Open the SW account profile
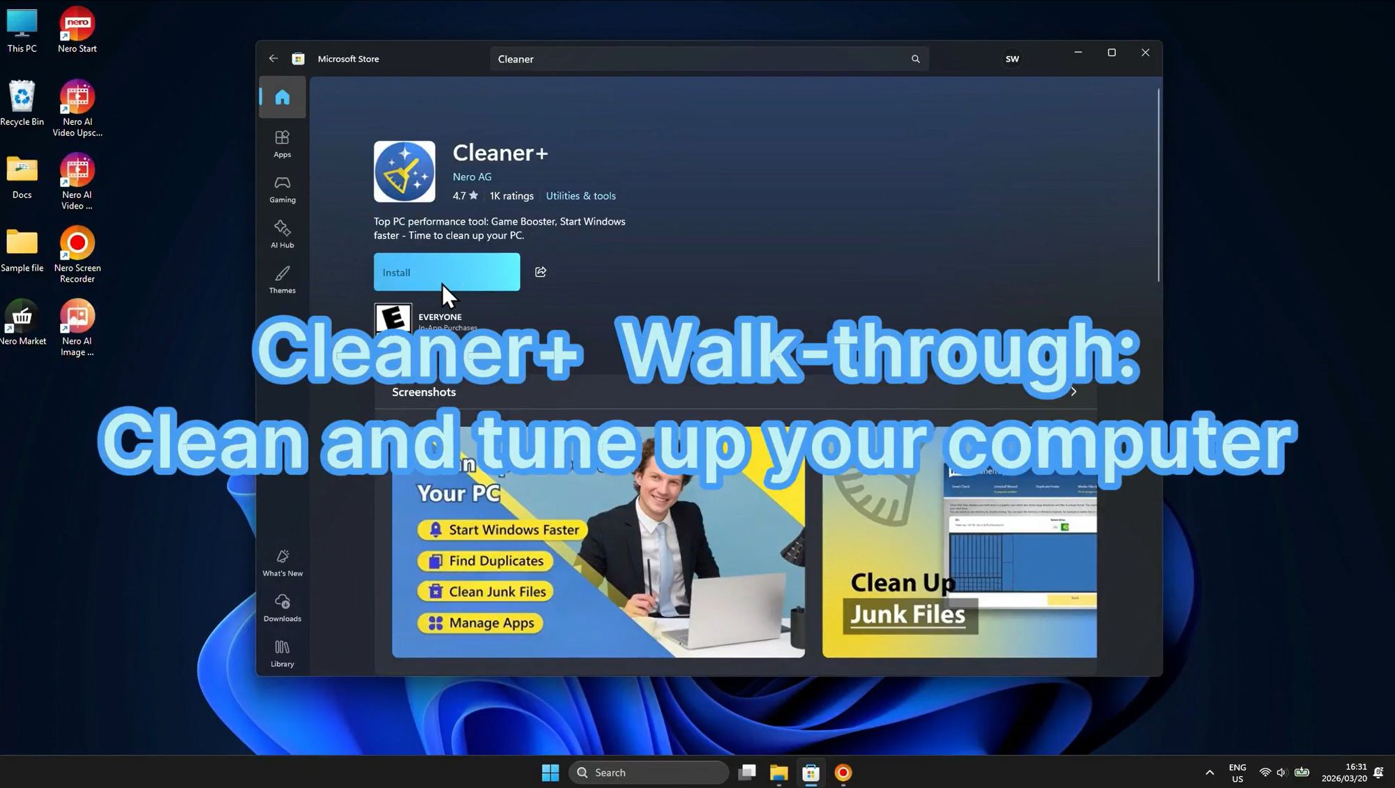The image size is (1395, 788). [x=1012, y=59]
